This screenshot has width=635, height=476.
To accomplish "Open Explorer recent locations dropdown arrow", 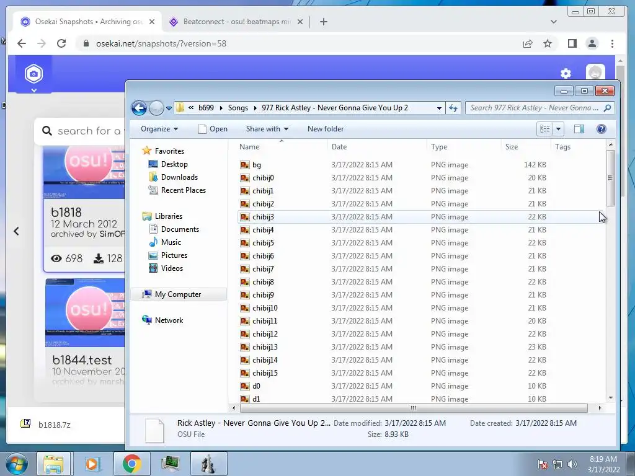I will click(169, 108).
